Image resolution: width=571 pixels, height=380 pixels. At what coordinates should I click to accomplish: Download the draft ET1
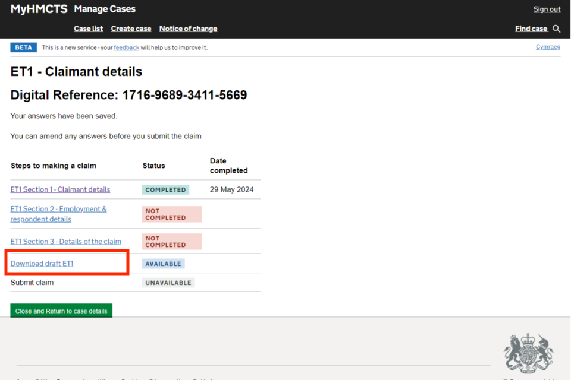point(42,264)
